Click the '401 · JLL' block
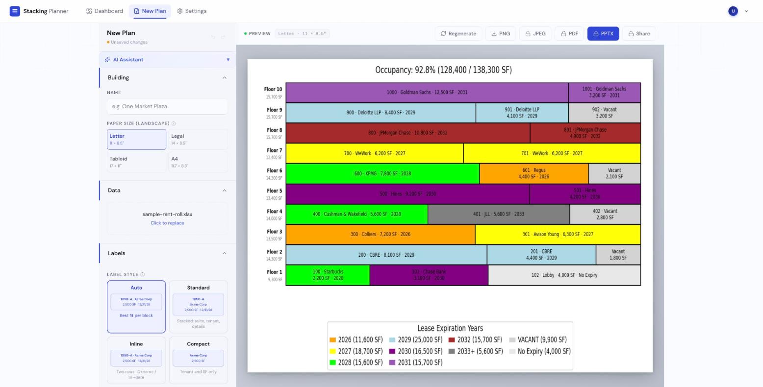The width and height of the screenshot is (763, 387). pyautogui.click(x=499, y=214)
